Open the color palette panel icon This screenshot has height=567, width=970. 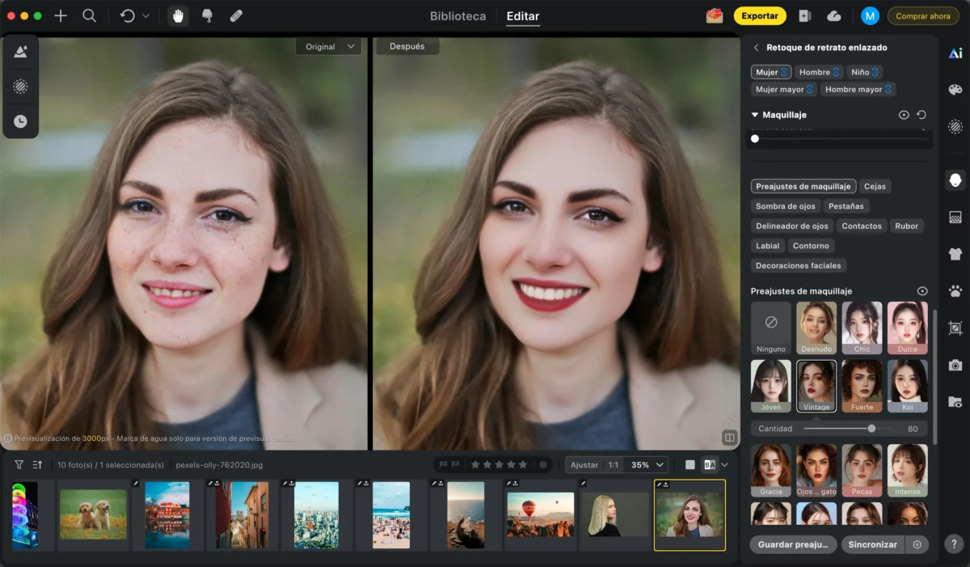(955, 90)
